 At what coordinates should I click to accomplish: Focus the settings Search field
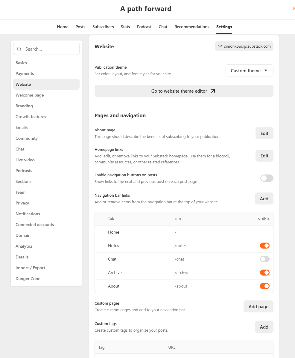click(x=46, y=49)
